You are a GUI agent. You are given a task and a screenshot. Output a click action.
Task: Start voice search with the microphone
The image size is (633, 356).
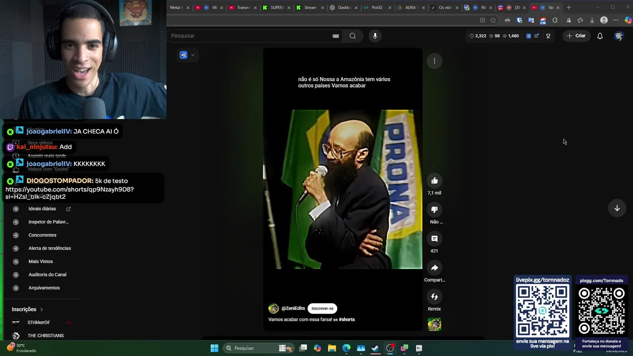coord(375,36)
